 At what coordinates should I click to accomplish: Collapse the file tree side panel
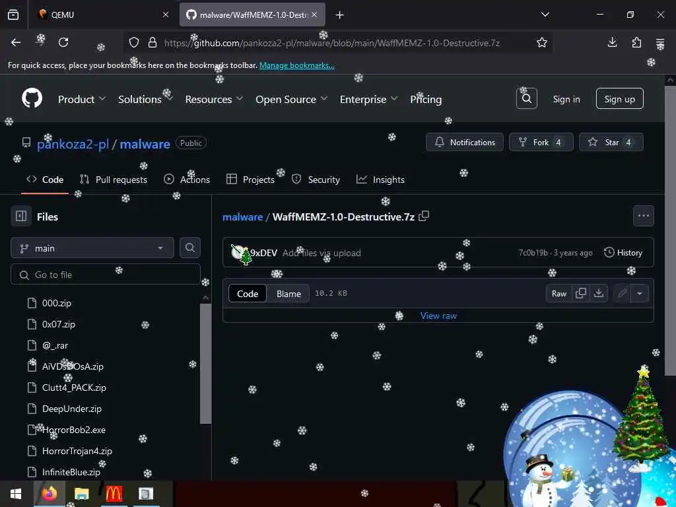pyautogui.click(x=21, y=216)
